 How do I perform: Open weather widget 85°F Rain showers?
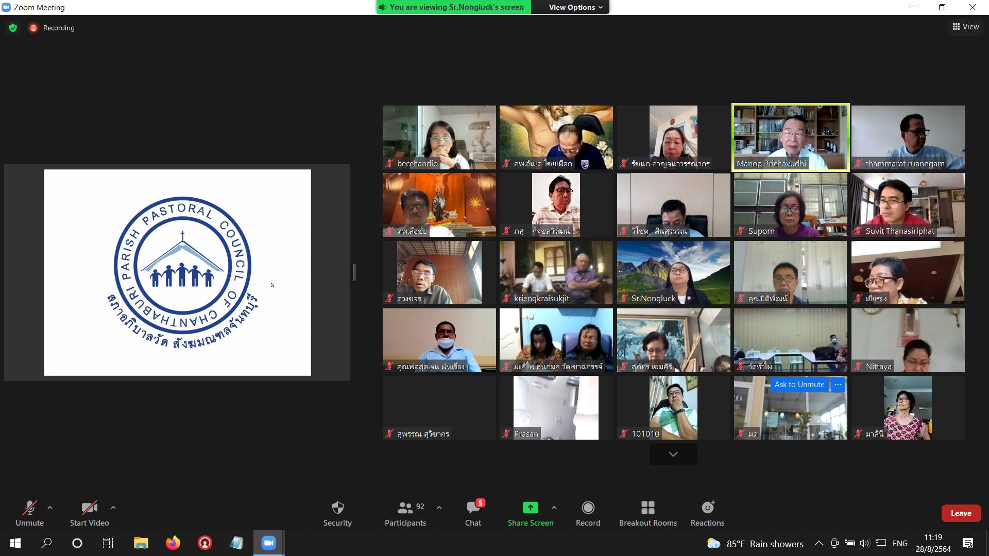tap(755, 544)
